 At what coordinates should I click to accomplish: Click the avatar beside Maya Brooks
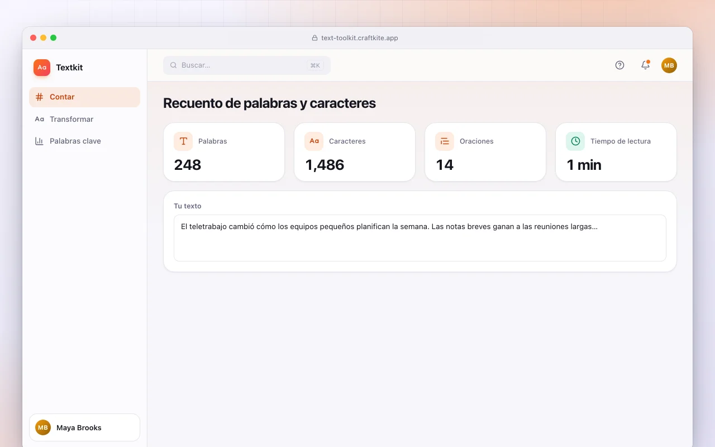[x=43, y=427]
